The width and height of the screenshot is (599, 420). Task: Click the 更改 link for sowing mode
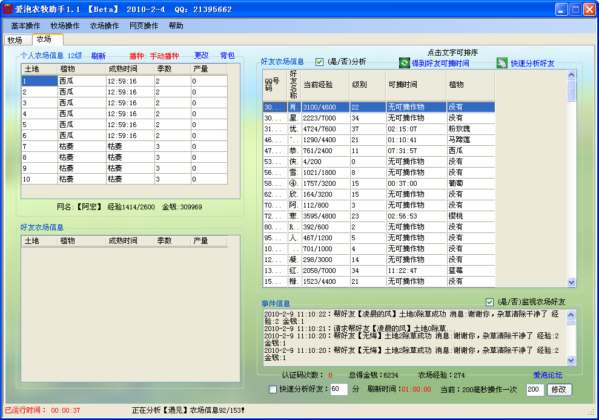coord(201,55)
